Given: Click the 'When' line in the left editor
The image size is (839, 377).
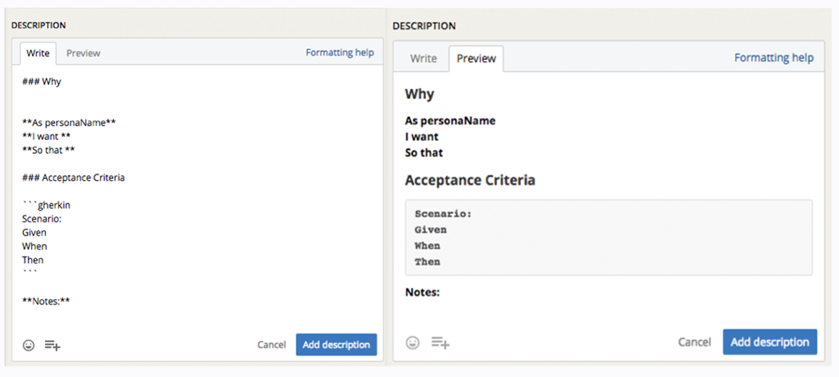Looking at the screenshot, I should (34, 246).
